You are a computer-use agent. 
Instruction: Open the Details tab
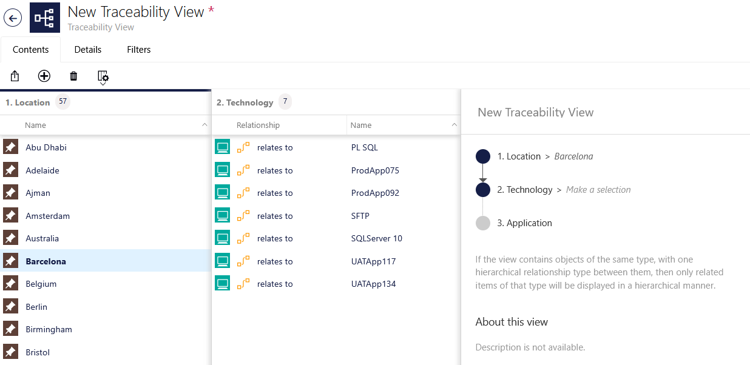point(88,50)
